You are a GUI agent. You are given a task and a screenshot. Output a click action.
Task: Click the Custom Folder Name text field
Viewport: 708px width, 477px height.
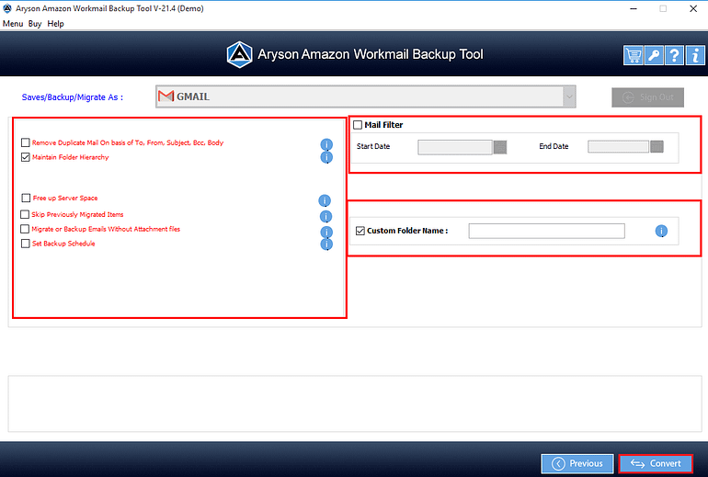point(546,231)
